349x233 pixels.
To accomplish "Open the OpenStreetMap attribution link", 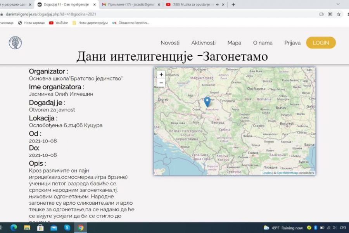I will coord(287,173).
